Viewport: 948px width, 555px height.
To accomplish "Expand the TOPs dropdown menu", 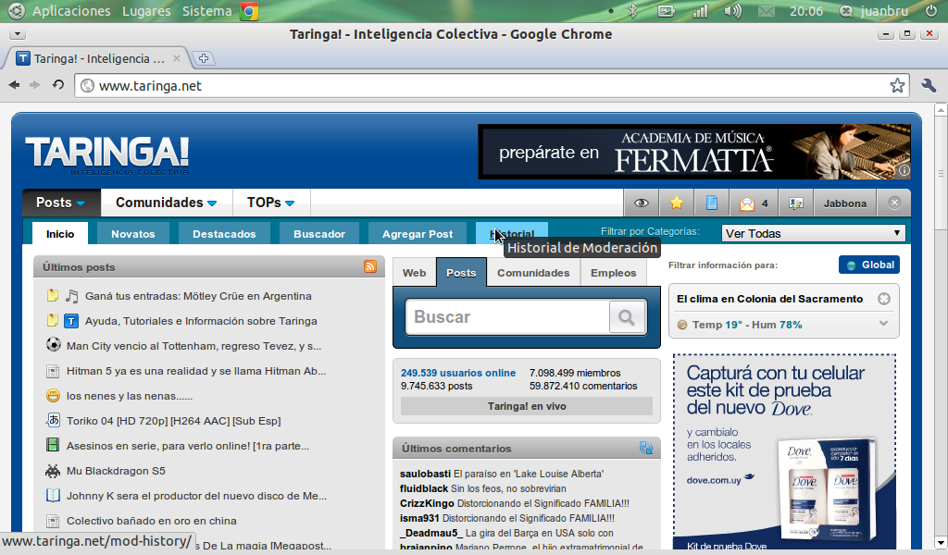I will pos(271,203).
